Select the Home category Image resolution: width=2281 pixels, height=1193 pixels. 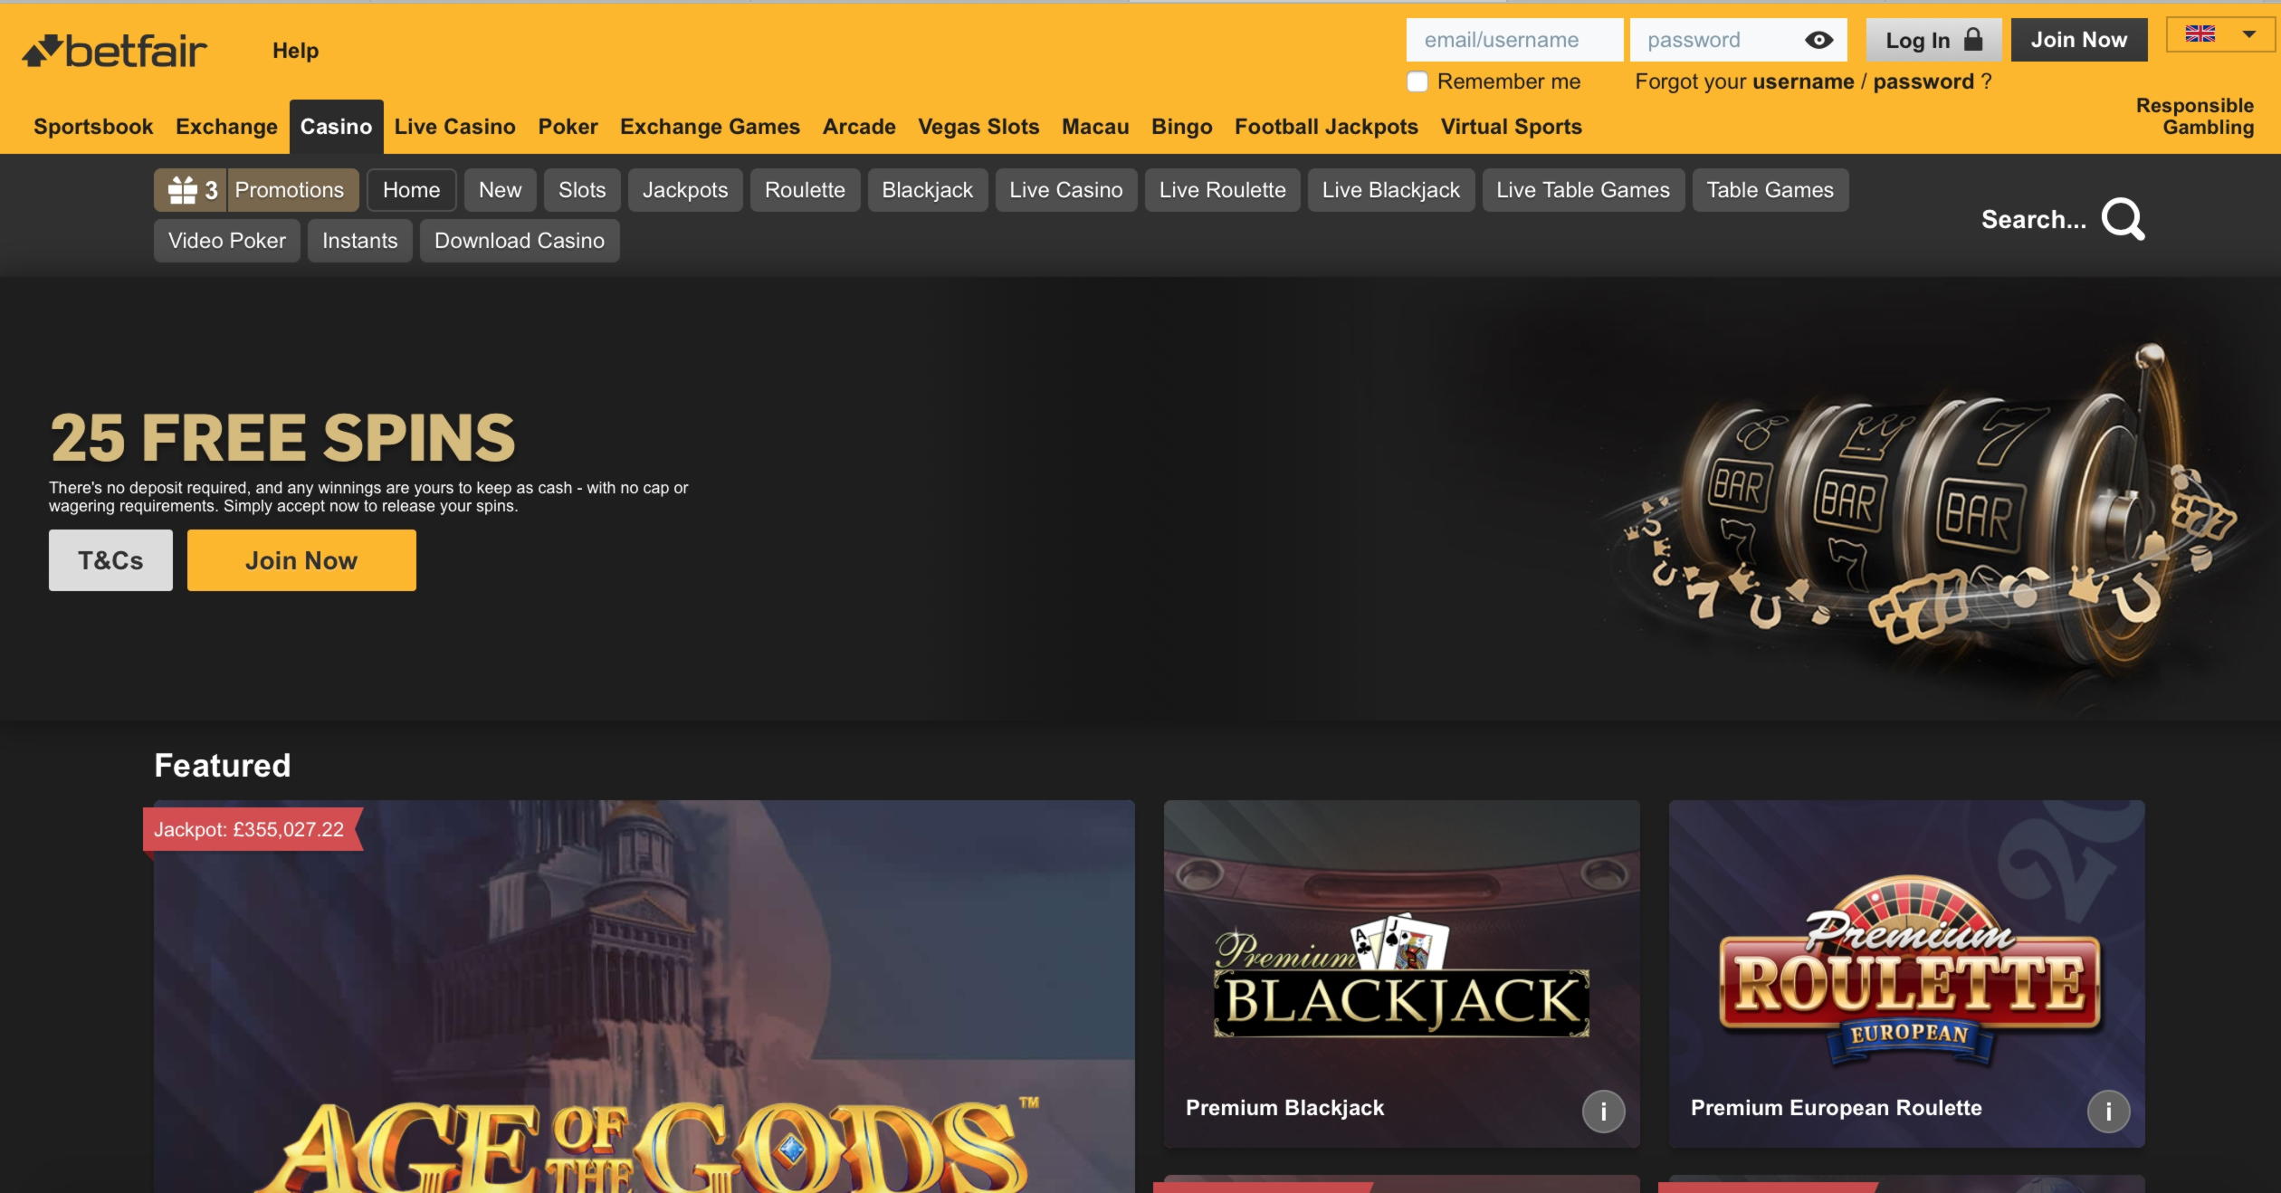point(411,190)
